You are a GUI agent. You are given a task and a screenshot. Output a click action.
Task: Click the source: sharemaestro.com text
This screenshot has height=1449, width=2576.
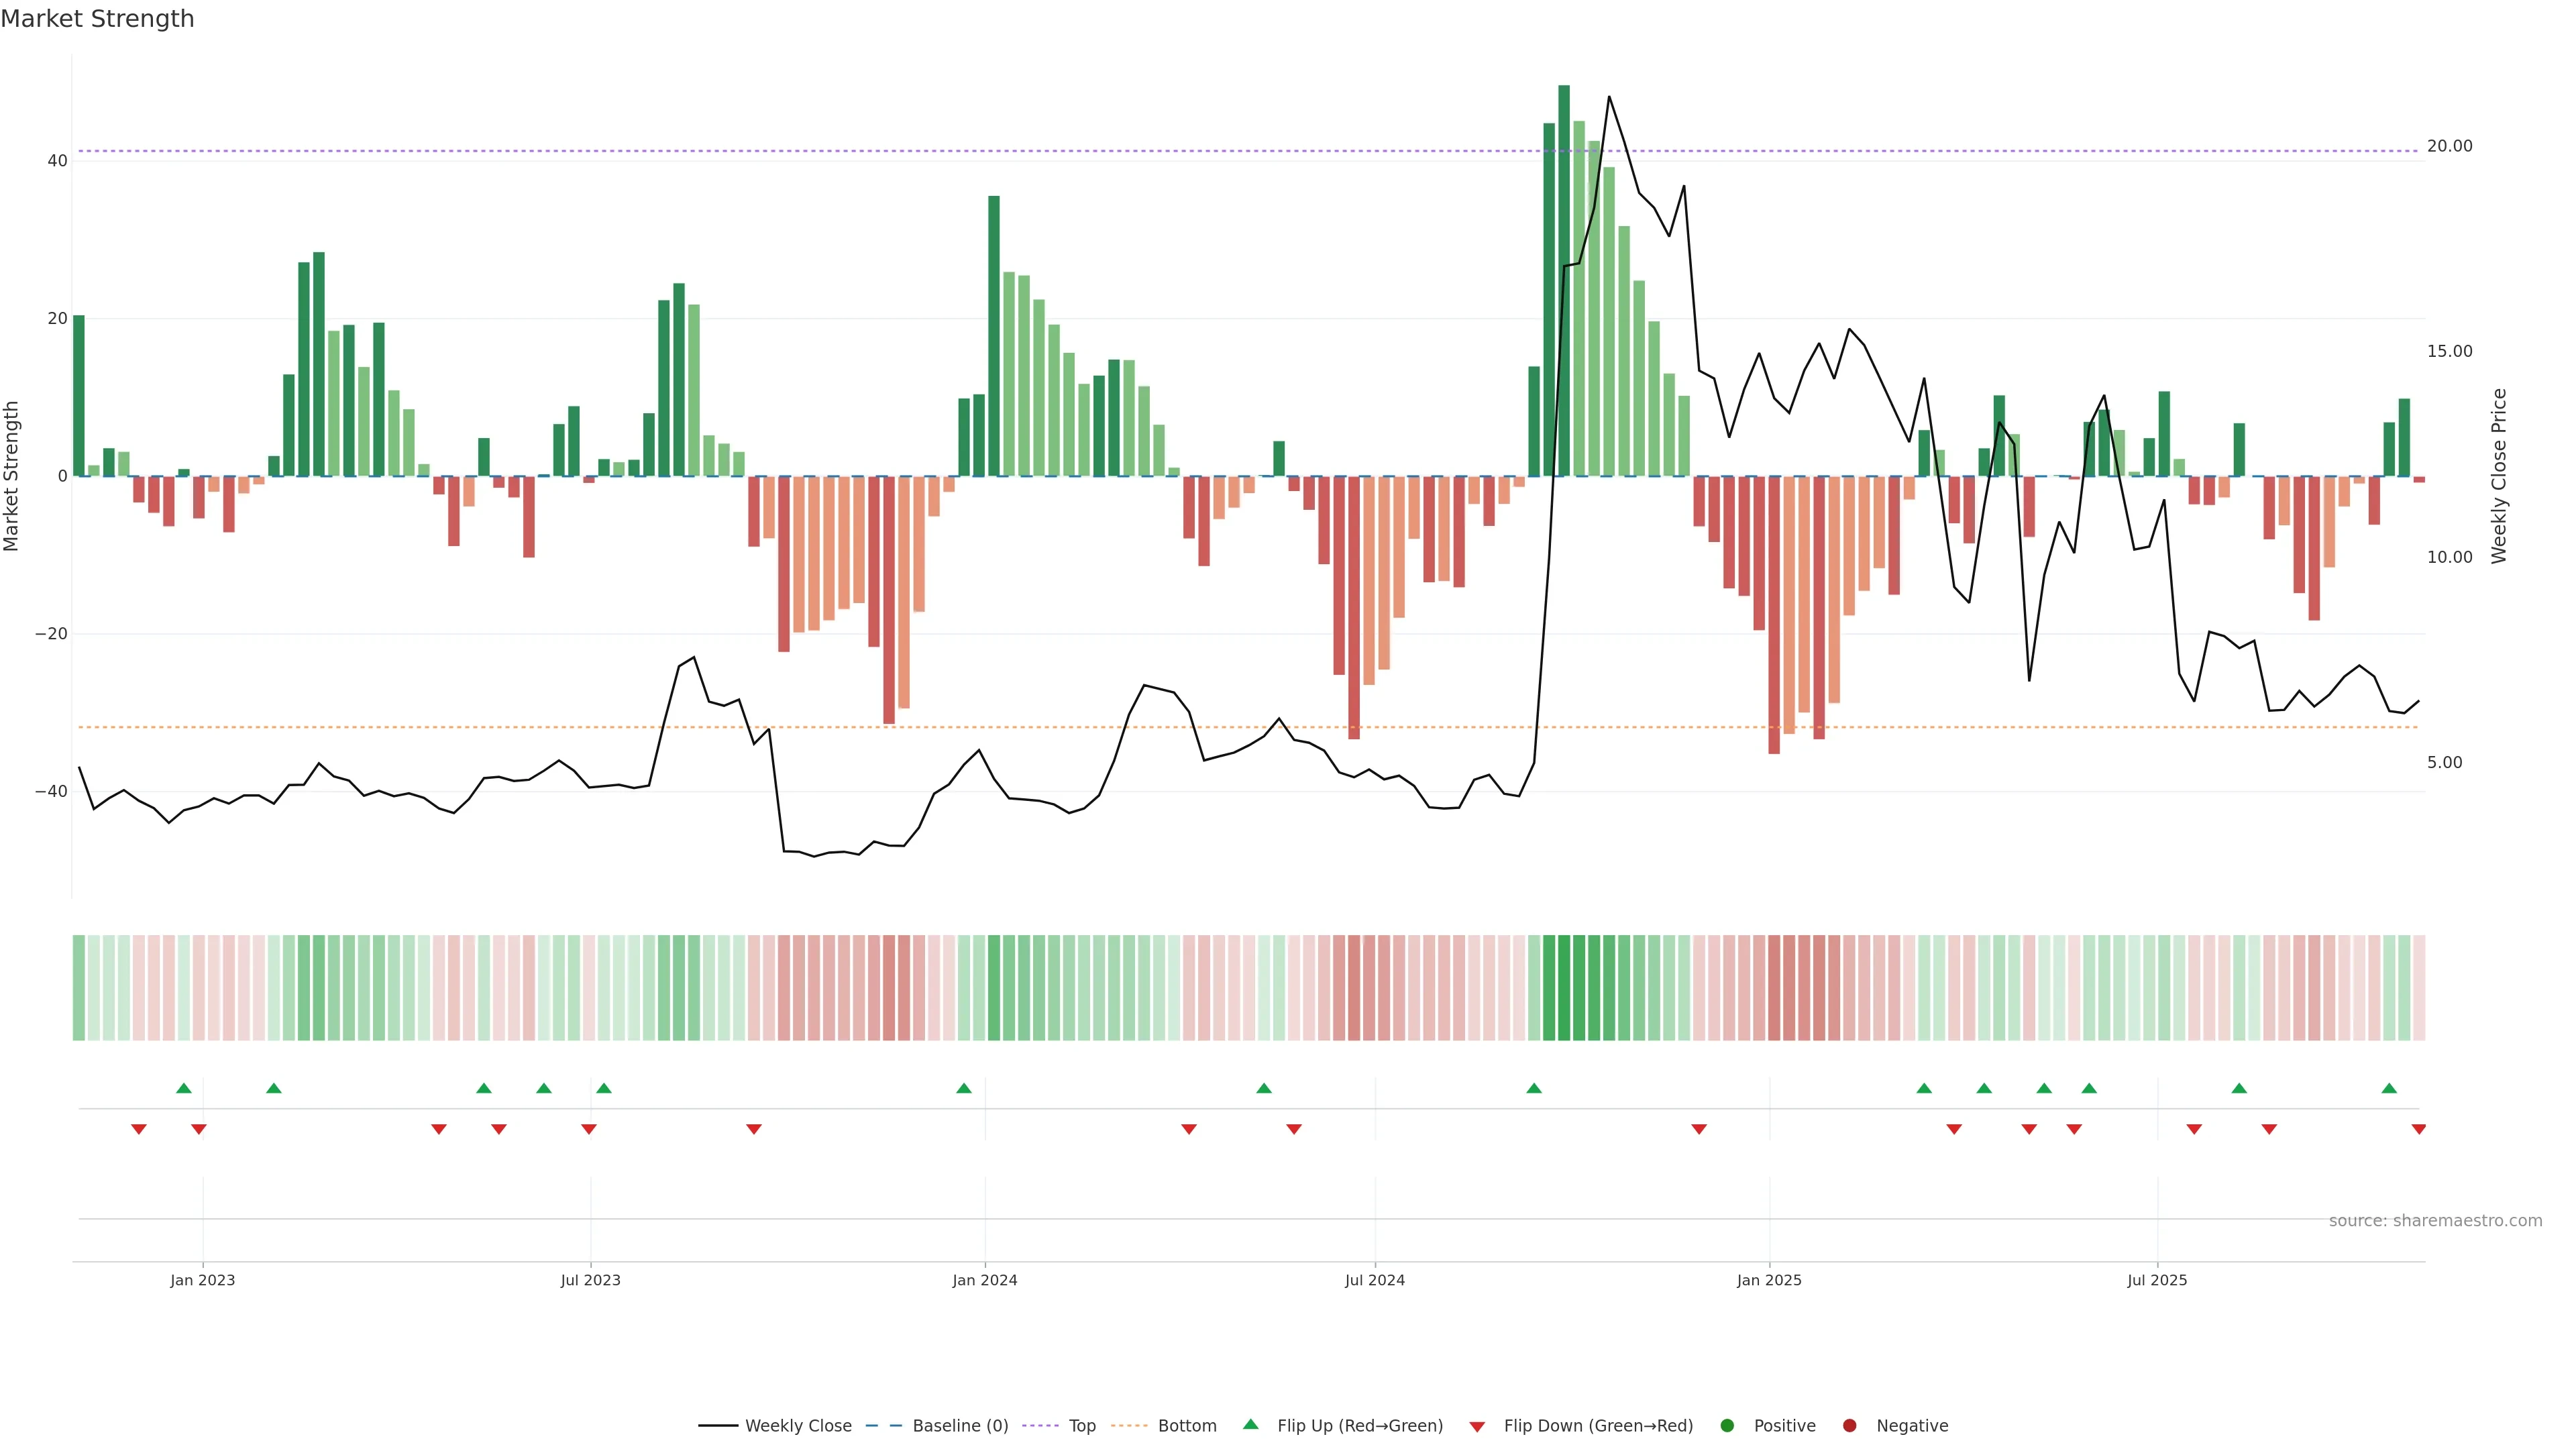(2435, 1221)
